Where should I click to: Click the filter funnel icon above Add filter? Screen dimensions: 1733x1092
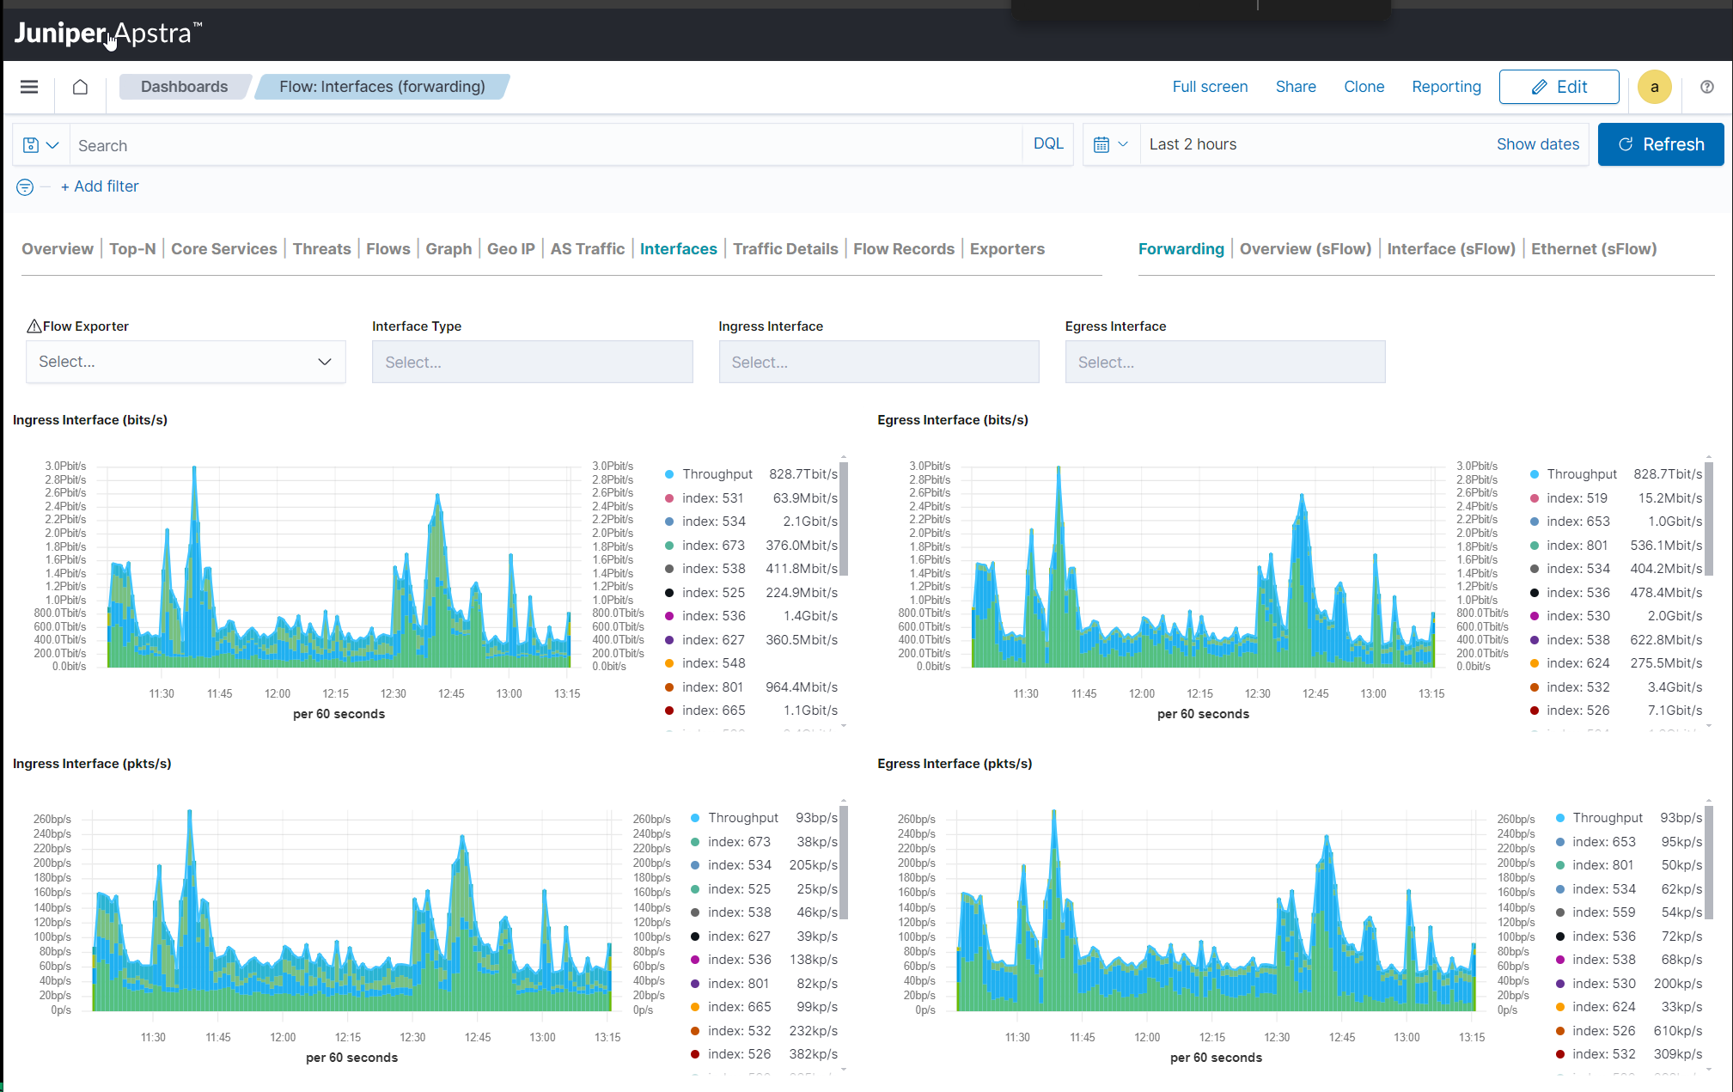tap(24, 186)
